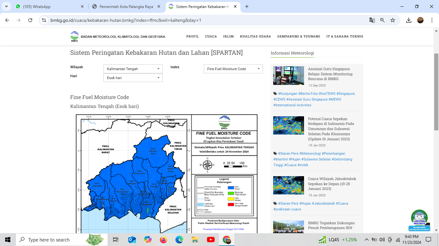The height and width of the screenshot is (246, 439).
Task: Show hidden tray icons chevron
Action: click(x=366, y=240)
